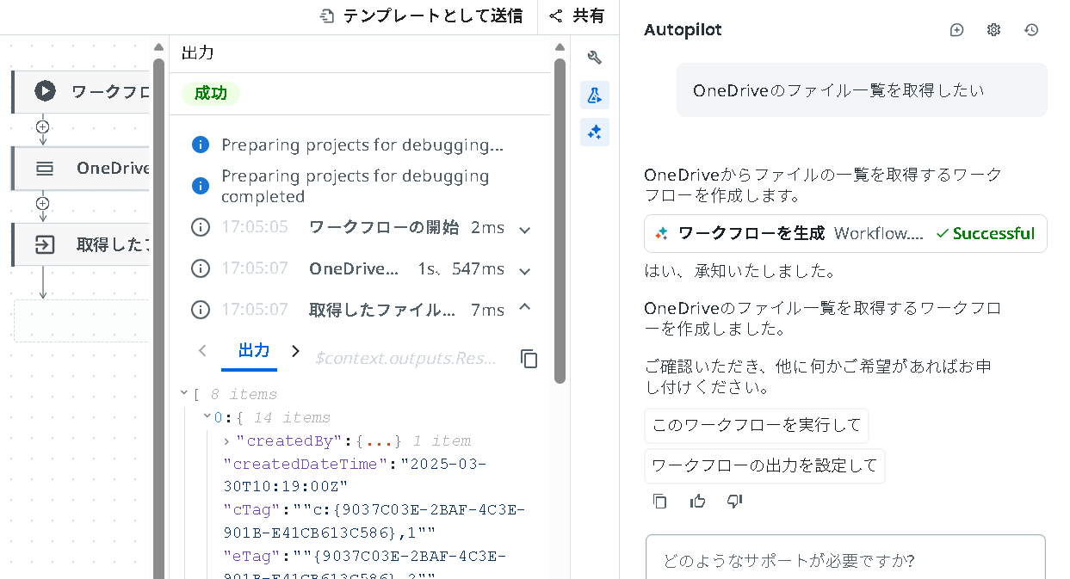Image resolution: width=1070 pixels, height=579 pixels.
Task: Click the send as template document icon
Action: (x=326, y=15)
